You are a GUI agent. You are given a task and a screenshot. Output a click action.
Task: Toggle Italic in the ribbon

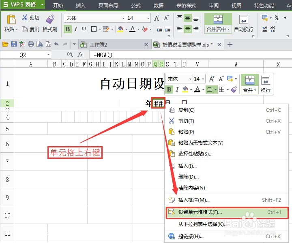pyautogui.click(x=75, y=29)
